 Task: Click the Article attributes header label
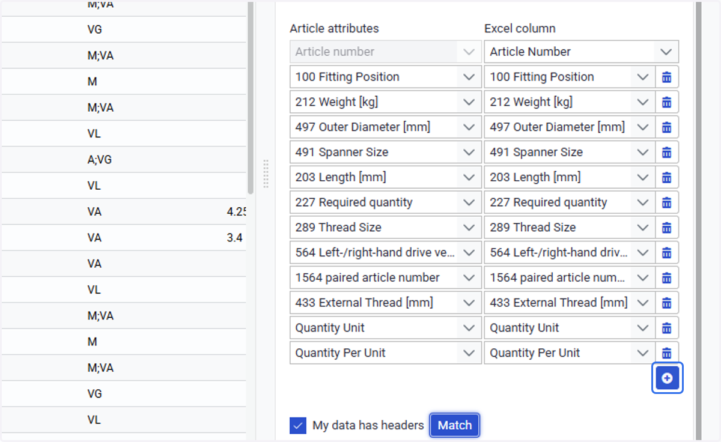point(334,28)
